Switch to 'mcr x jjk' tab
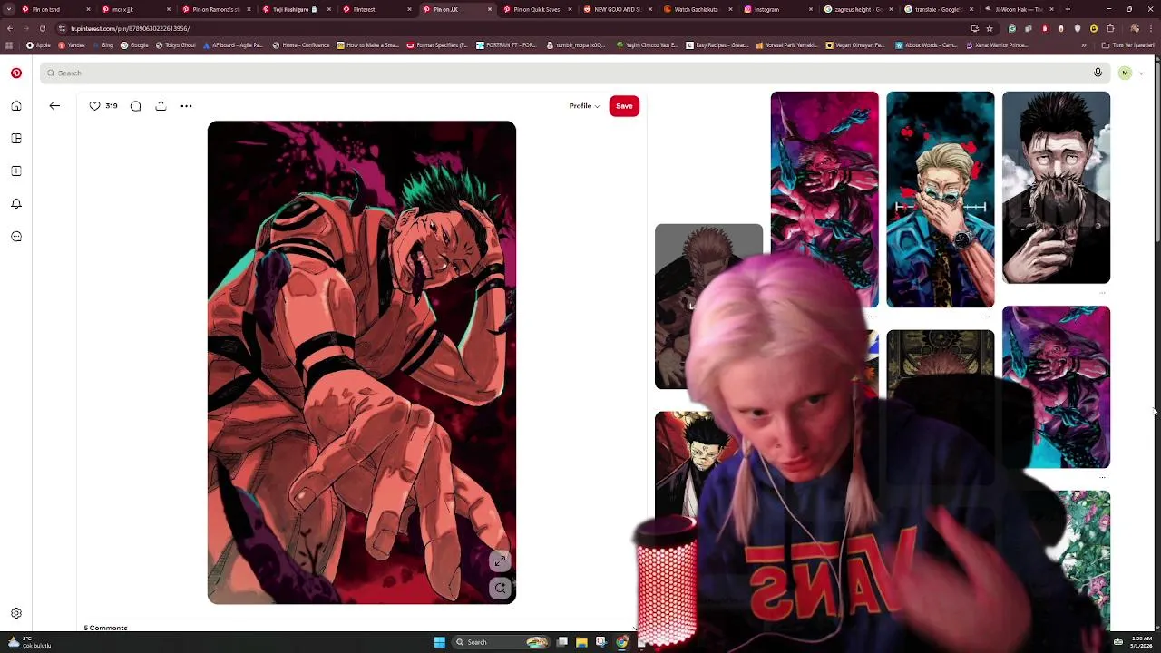Screen dimensions: 1161x653 click(x=134, y=9)
